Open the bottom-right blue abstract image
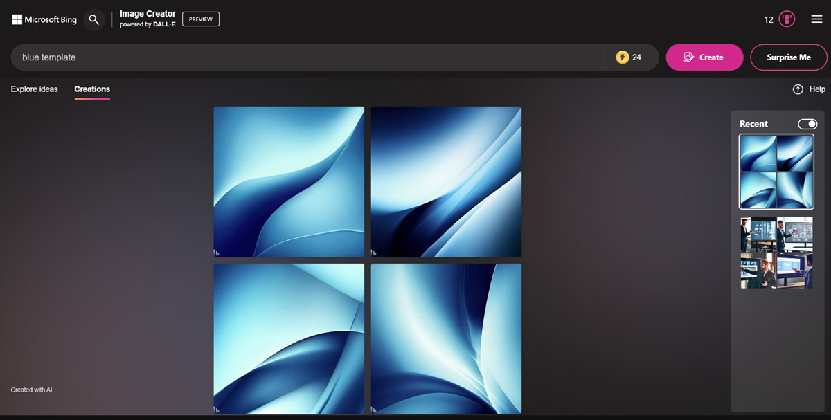 pyautogui.click(x=446, y=339)
